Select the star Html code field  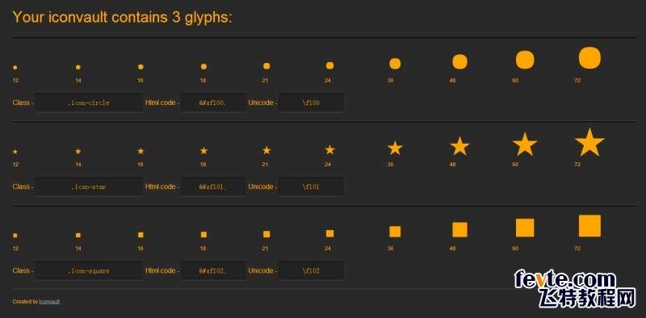click(213, 186)
